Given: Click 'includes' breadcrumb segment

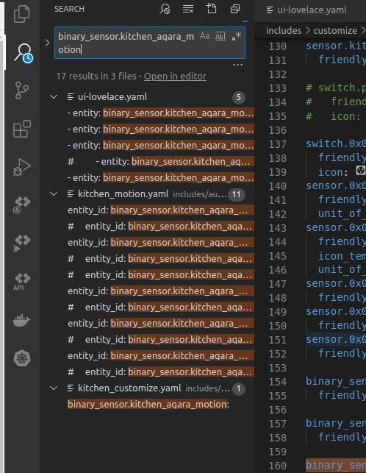Looking at the screenshot, I should [x=284, y=30].
